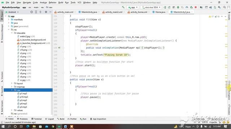This screenshot has width=231, height=129.
Task: Open Favorites sidebar tab
Action: click(2, 91)
